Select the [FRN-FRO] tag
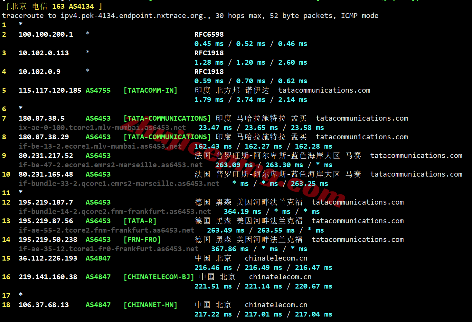 142,240
